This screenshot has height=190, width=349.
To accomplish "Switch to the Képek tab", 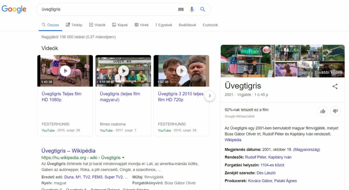I will (120, 25).
